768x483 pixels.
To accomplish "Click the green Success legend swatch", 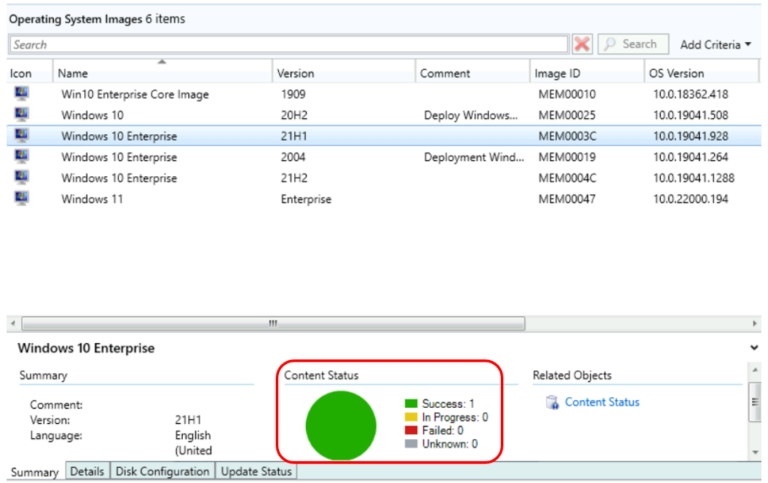I will pyautogui.click(x=411, y=404).
